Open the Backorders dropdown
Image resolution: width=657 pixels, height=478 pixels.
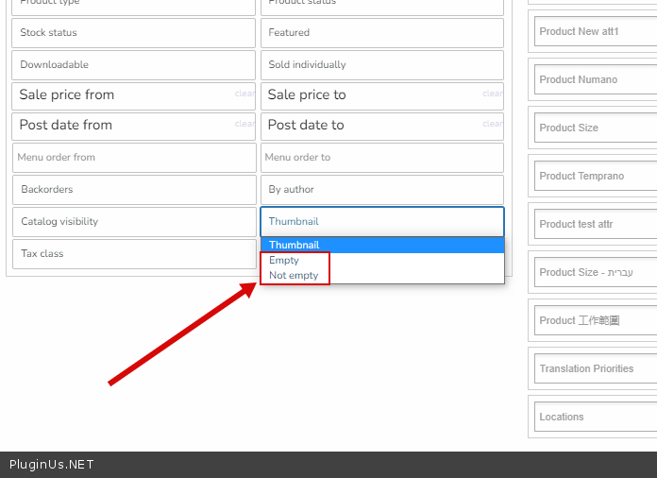tap(134, 190)
